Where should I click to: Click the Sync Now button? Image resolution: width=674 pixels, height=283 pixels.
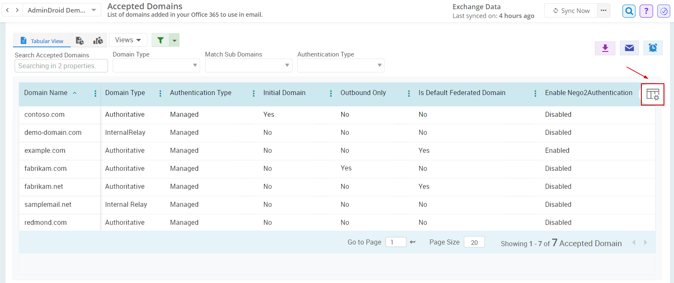571,11
